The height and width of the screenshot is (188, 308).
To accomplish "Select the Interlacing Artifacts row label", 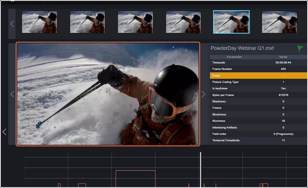I will pyautogui.click(x=225, y=128).
